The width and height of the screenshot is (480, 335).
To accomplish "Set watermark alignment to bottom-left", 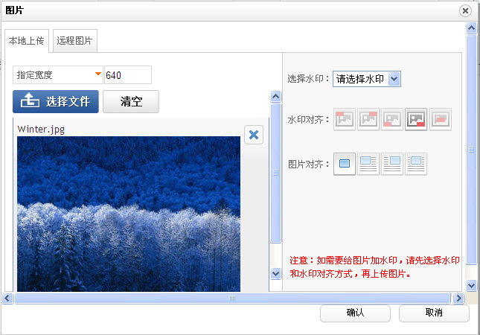I will tap(391, 119).
